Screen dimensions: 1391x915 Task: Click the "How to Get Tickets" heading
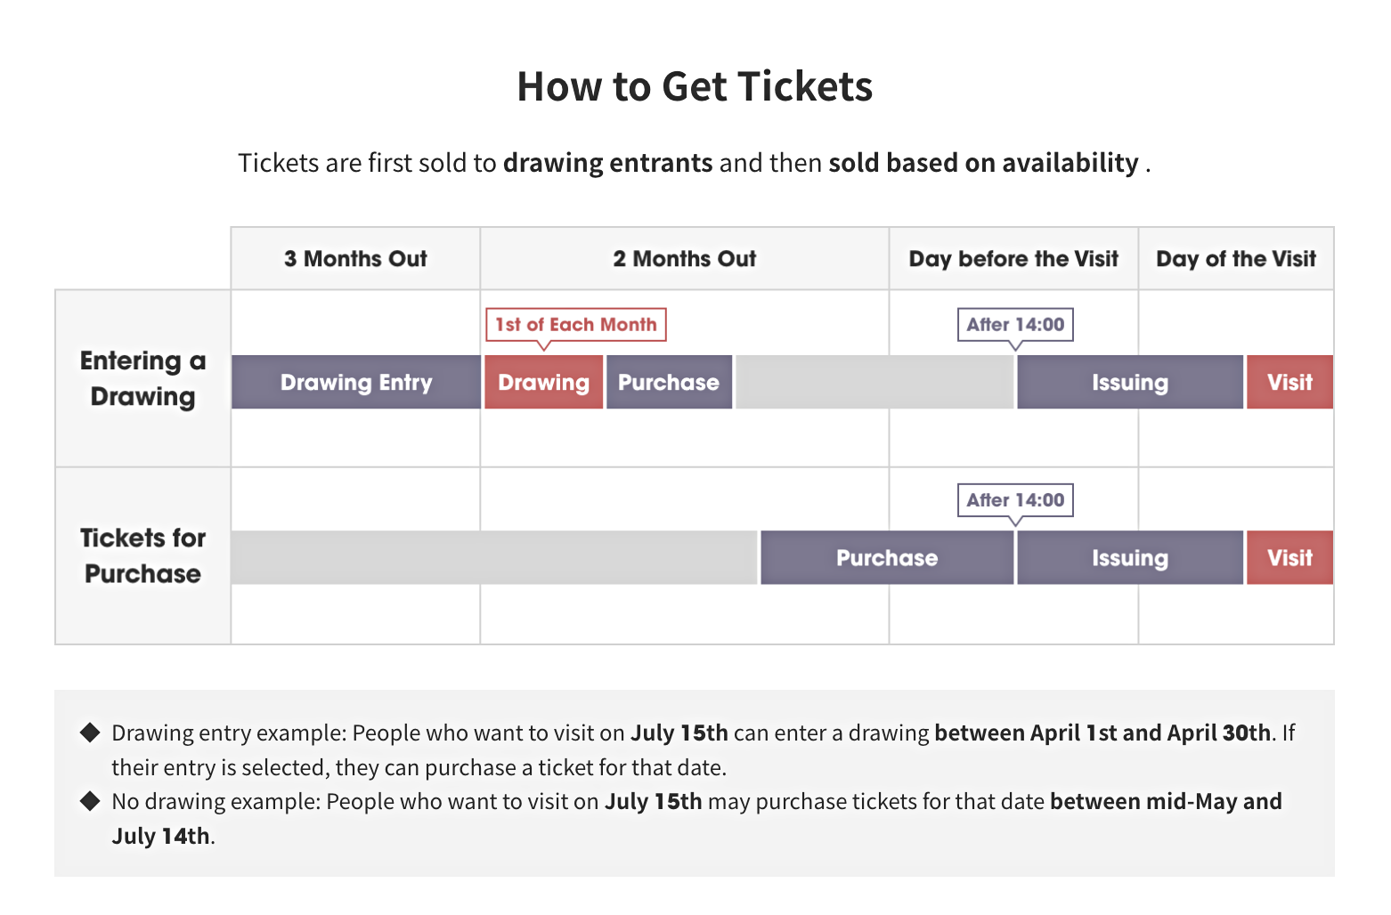click(x=695, y=87)
